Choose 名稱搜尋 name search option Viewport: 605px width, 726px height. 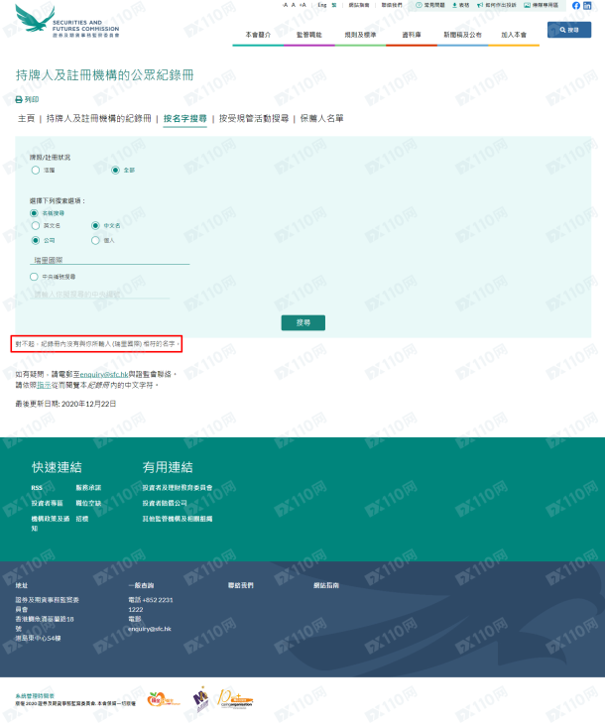click(x=34, y=213)
